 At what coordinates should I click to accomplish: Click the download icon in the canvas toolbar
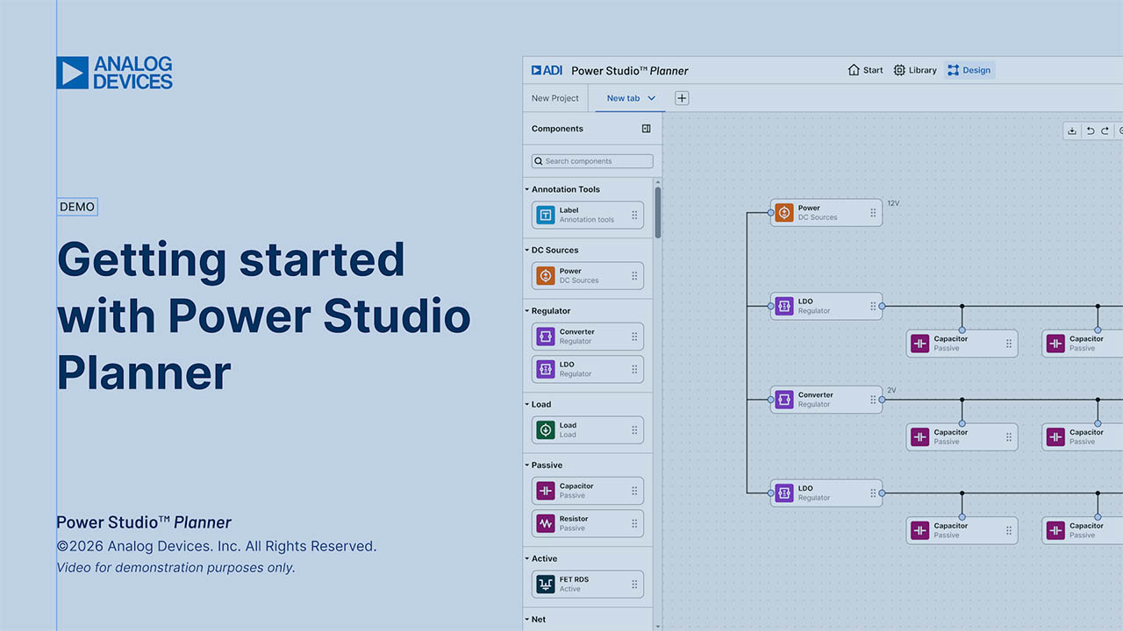point(1072,131)
